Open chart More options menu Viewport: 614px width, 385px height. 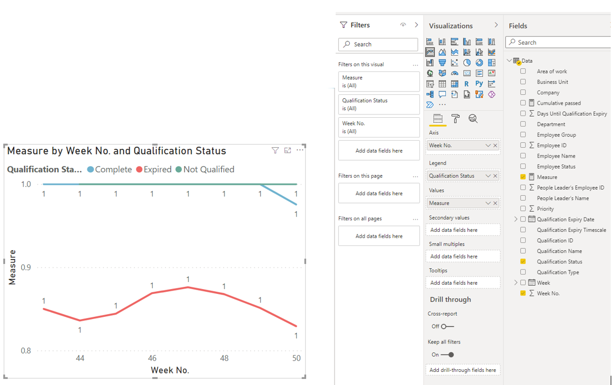pos(300,151)
